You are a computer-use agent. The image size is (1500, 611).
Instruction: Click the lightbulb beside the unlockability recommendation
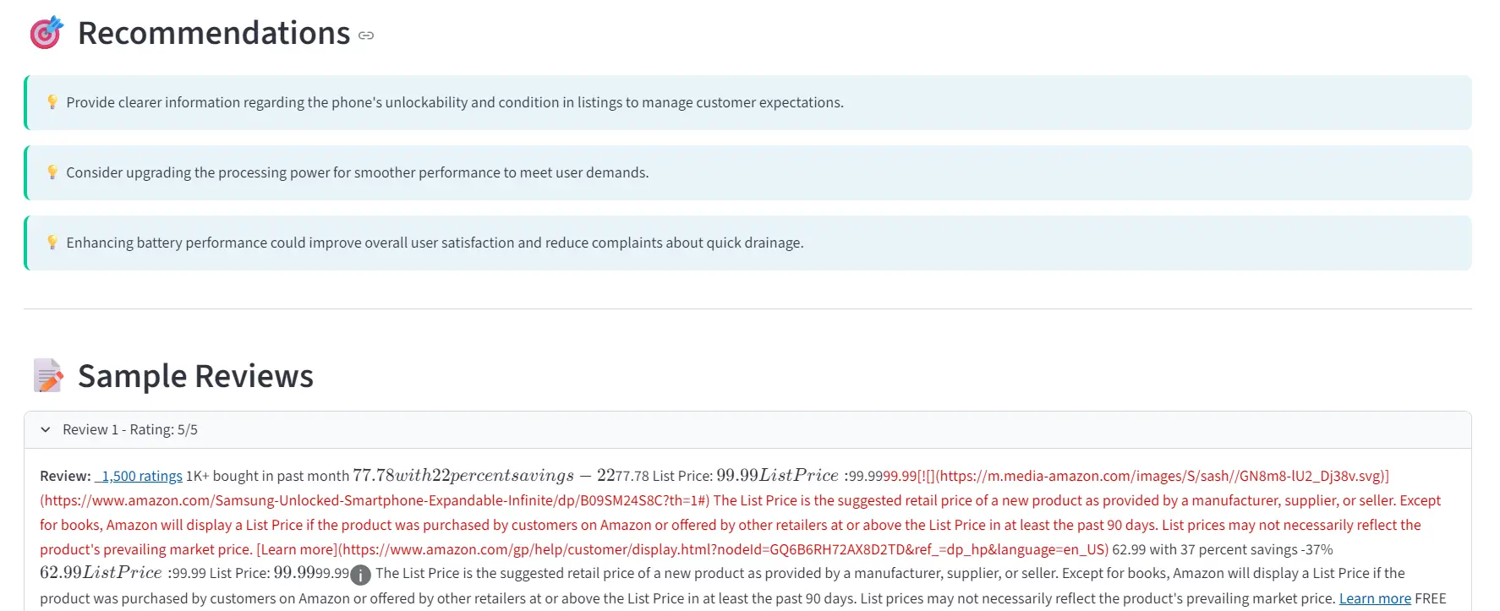pyautogui.click(x=52, y=102)
